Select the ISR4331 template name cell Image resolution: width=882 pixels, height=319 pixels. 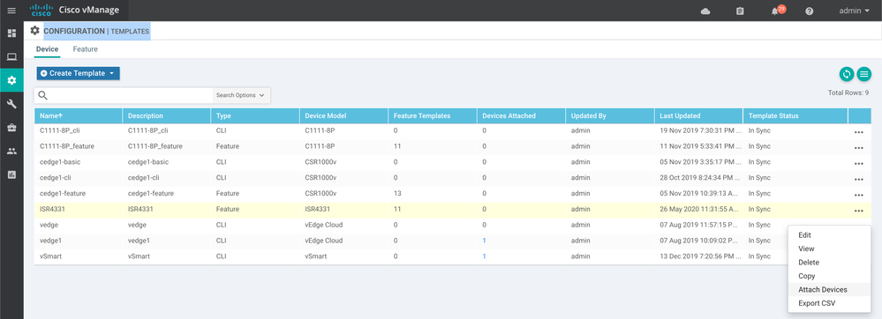[x=79, y=209]
